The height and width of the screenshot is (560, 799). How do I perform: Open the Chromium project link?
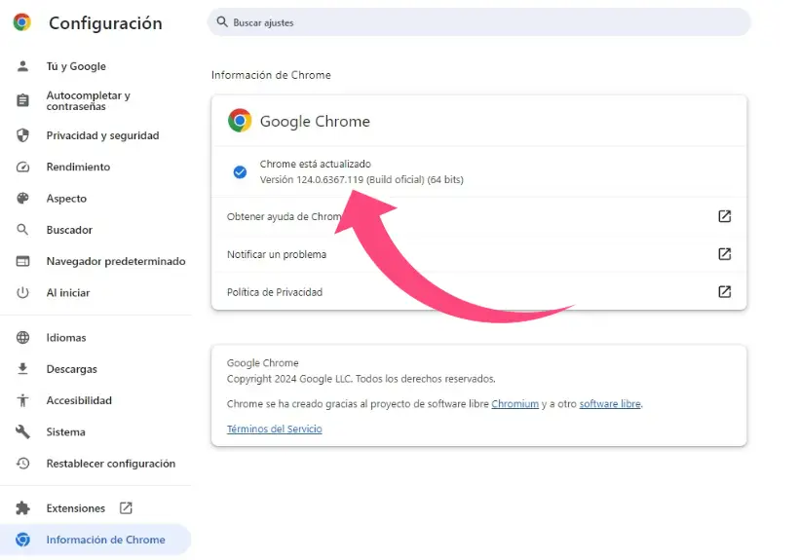(x=514, y=404)
